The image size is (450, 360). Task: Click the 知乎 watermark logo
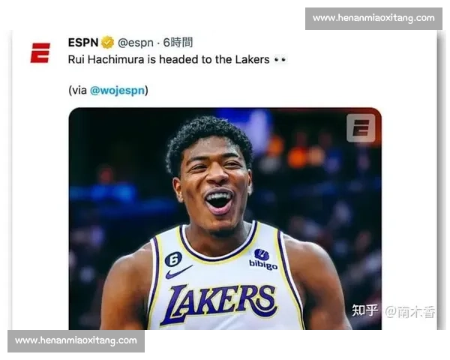pos(364,310)
